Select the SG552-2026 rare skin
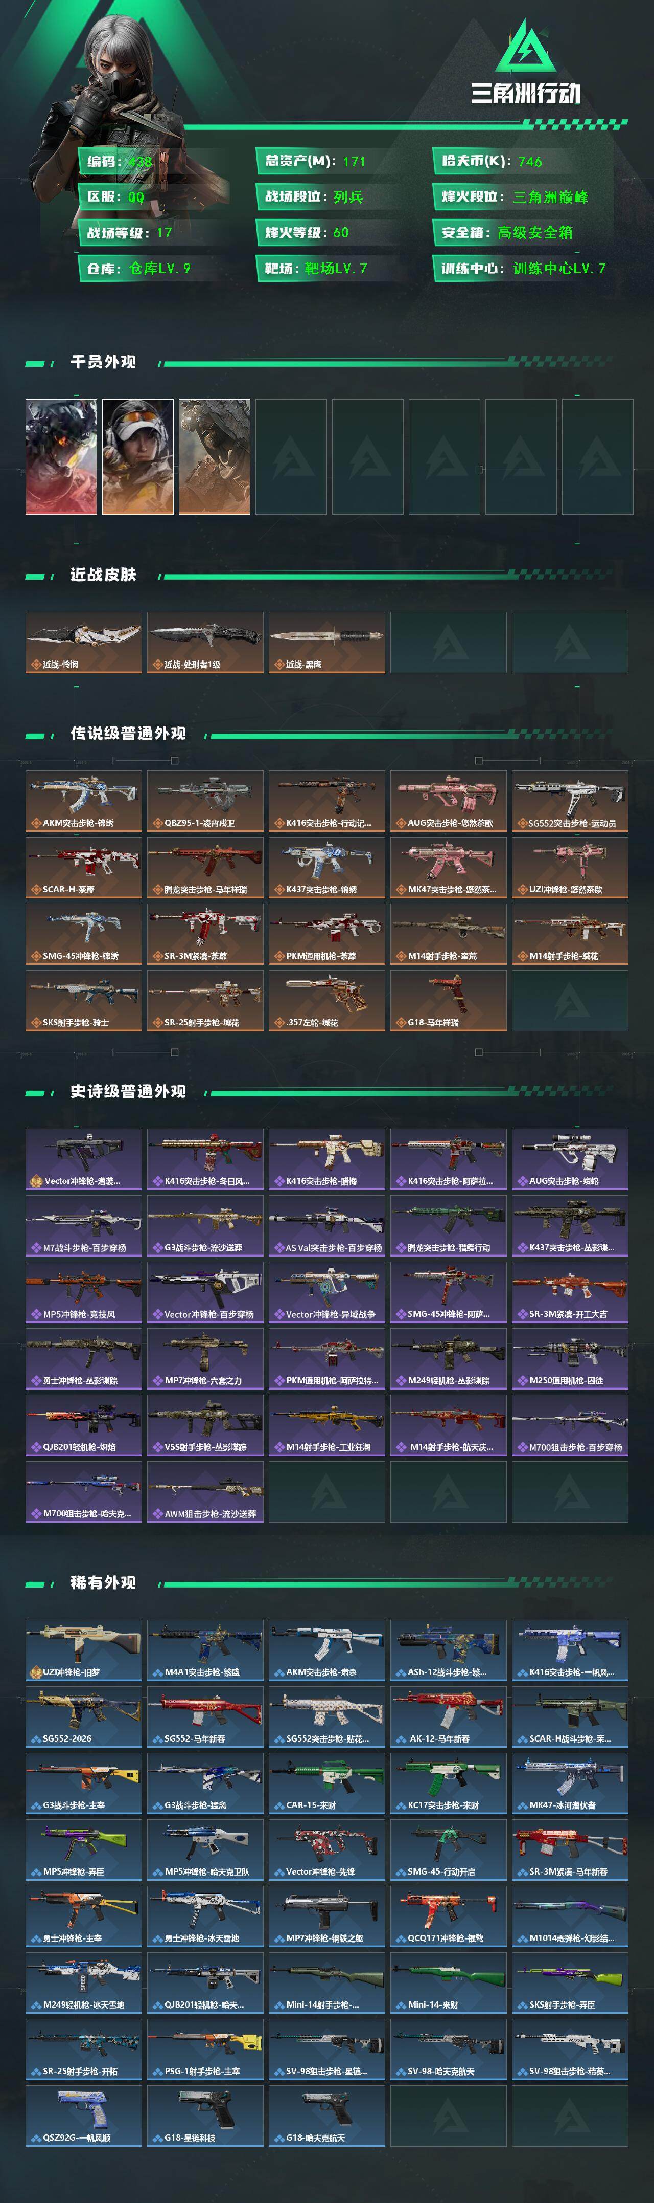Screen dimensions: 654x2203 click(x=84, y=1716)
